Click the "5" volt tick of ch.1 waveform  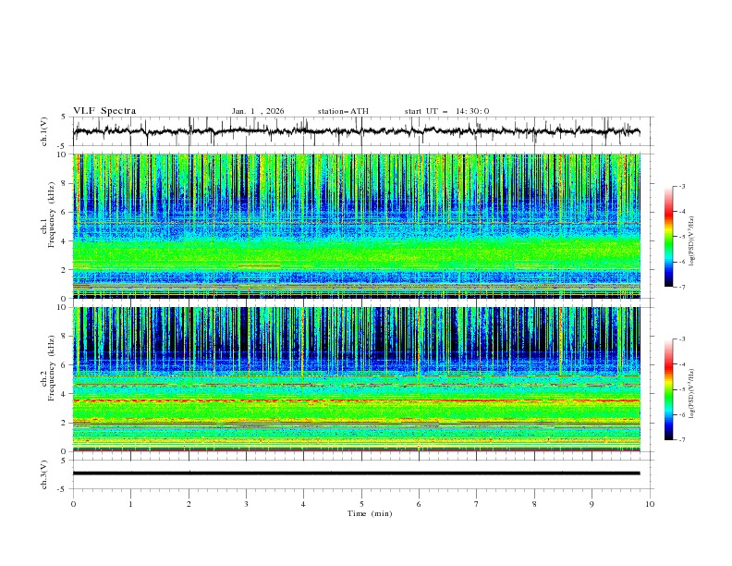64,117
